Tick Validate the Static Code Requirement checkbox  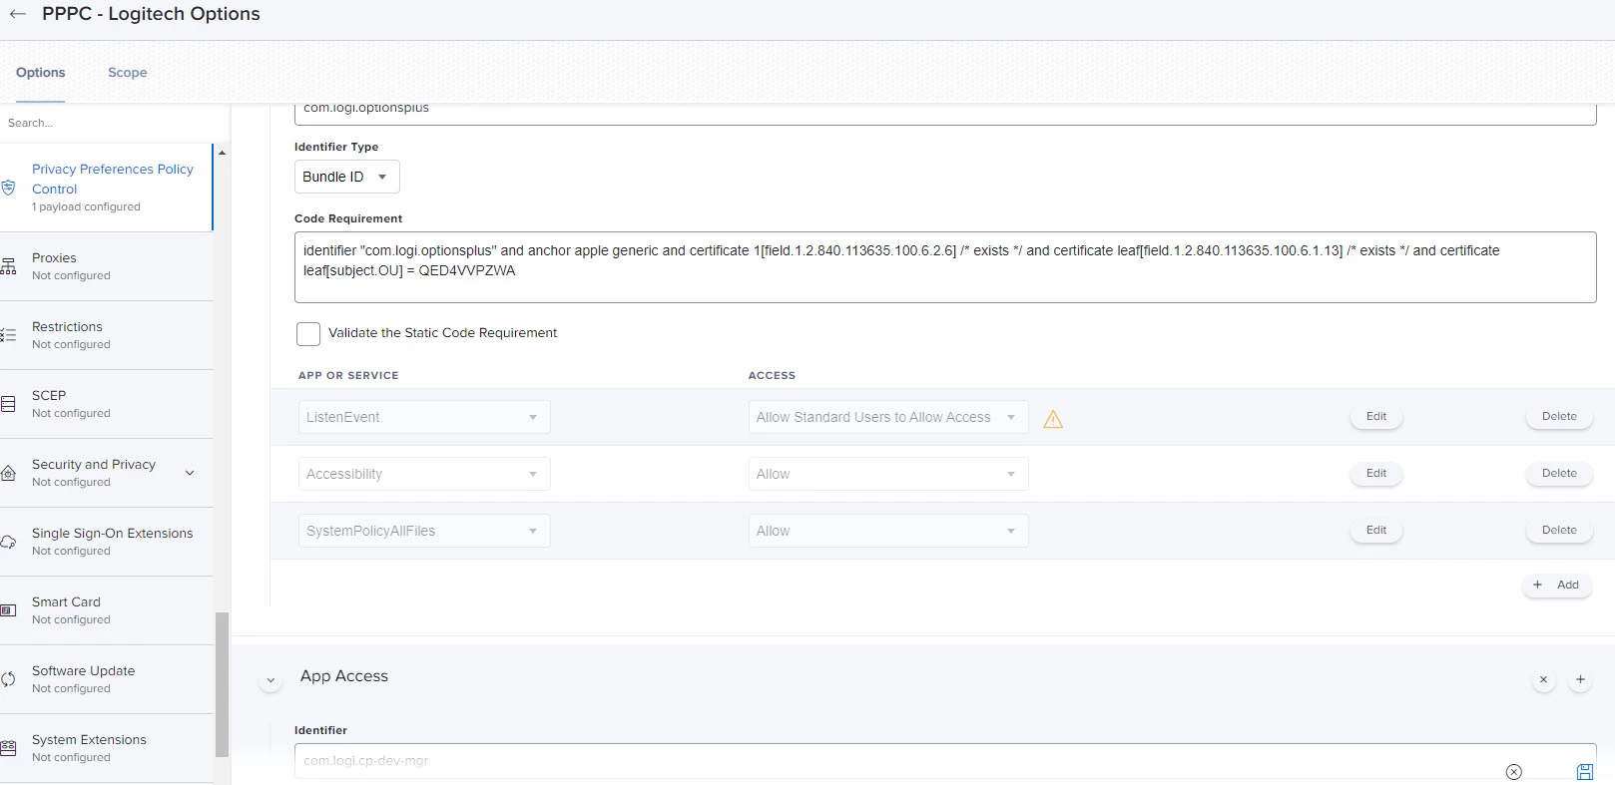pyautogui.click(x=308, y=334)
